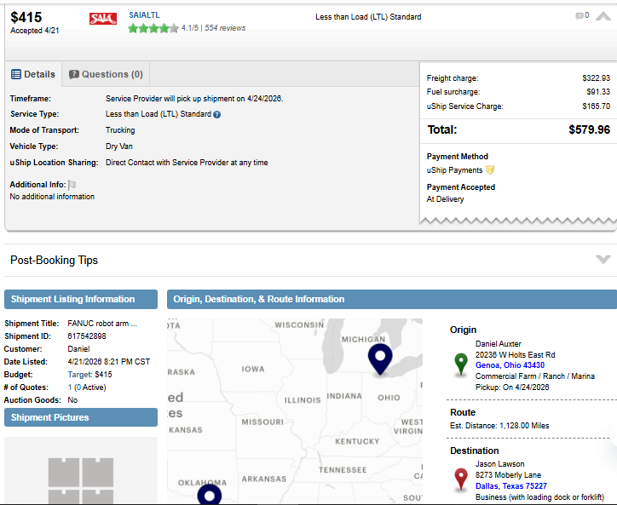Click the Post-Booking Tips heading
The width and height of the screenshot is (617, 505).
54,260
